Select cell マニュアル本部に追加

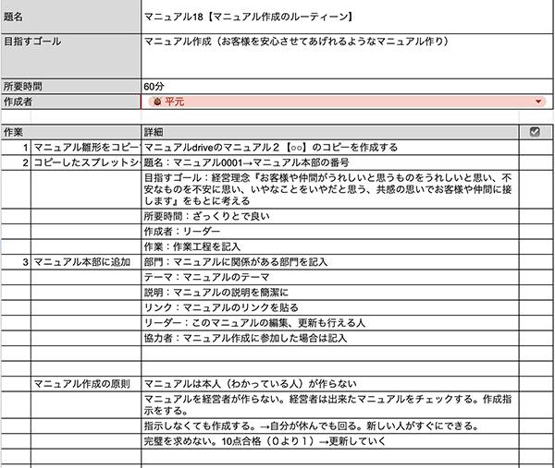click(x=86, y=262)
